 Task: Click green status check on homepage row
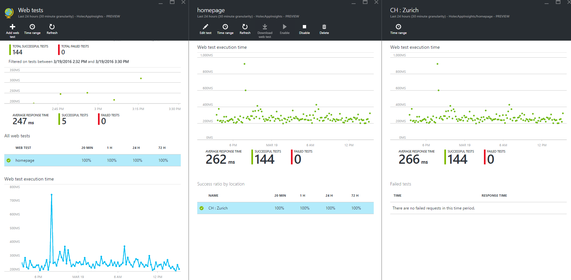9,160
